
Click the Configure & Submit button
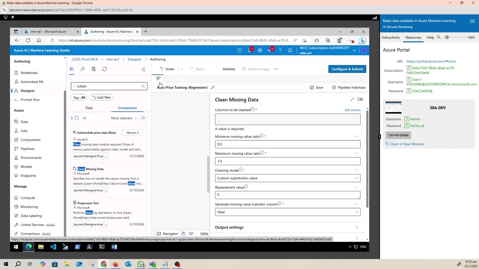pos(347,69)
